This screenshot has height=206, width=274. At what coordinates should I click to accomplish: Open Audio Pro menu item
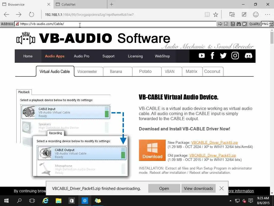pyautogui.click(x=81, y=56)
